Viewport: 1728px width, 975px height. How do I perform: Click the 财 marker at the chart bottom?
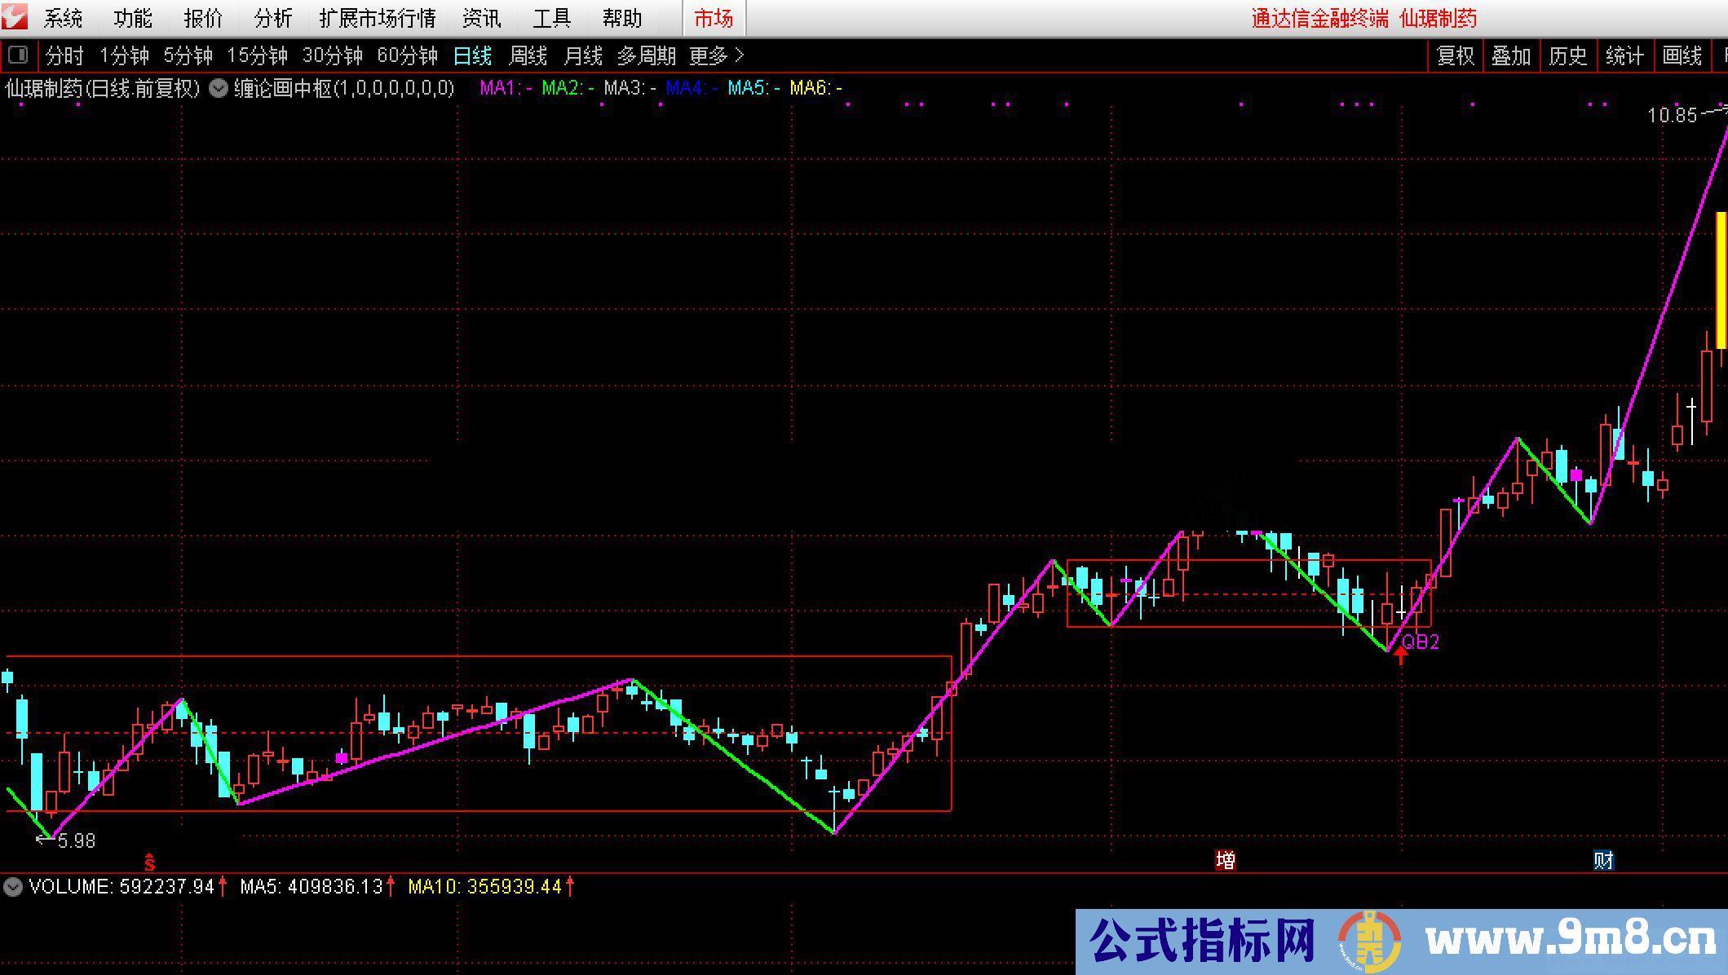(x=1603, y=860)
